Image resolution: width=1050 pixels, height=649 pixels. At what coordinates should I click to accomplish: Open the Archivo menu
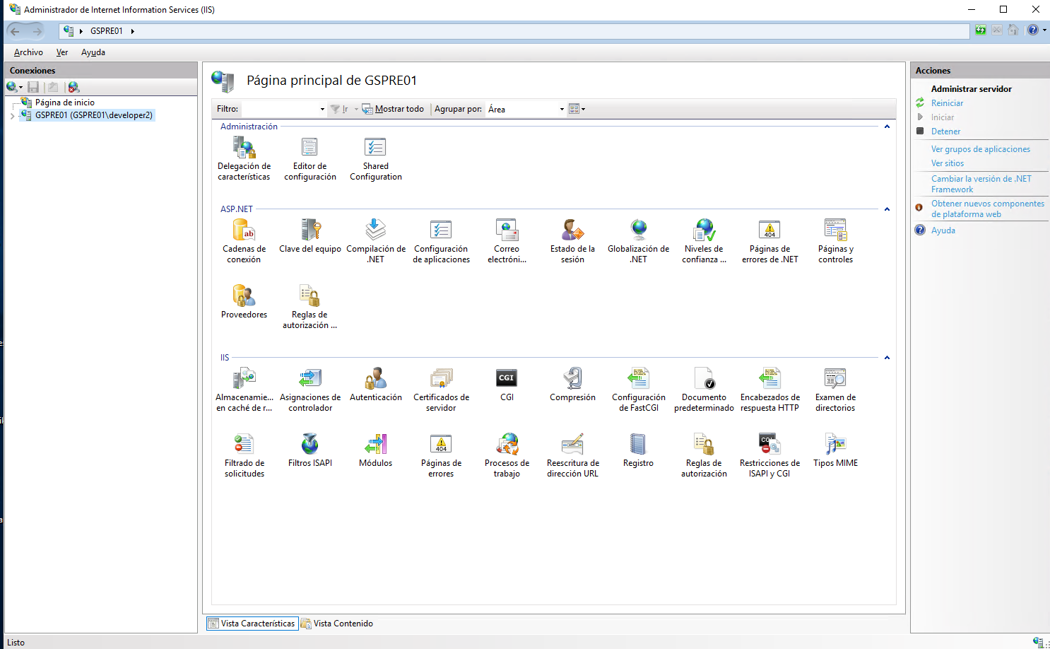click(28, 52)
